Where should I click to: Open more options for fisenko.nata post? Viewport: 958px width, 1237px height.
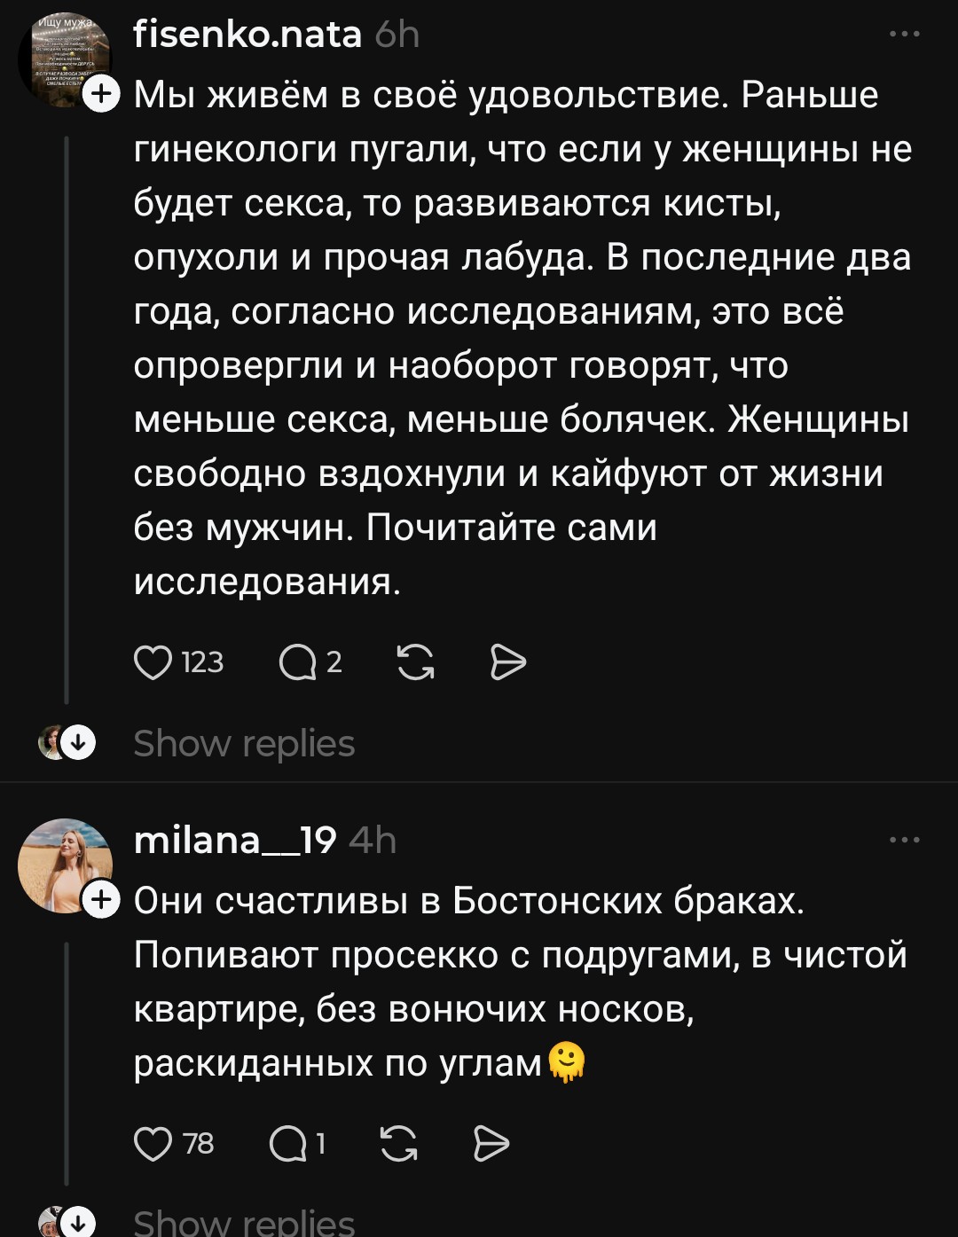(904, 35)
